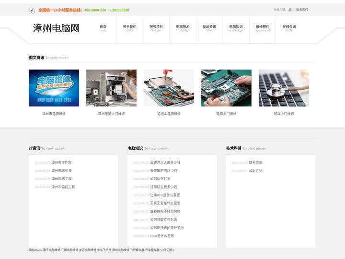
Task: Open the 在线咨询 Online menu item
Action: [289, 28]
